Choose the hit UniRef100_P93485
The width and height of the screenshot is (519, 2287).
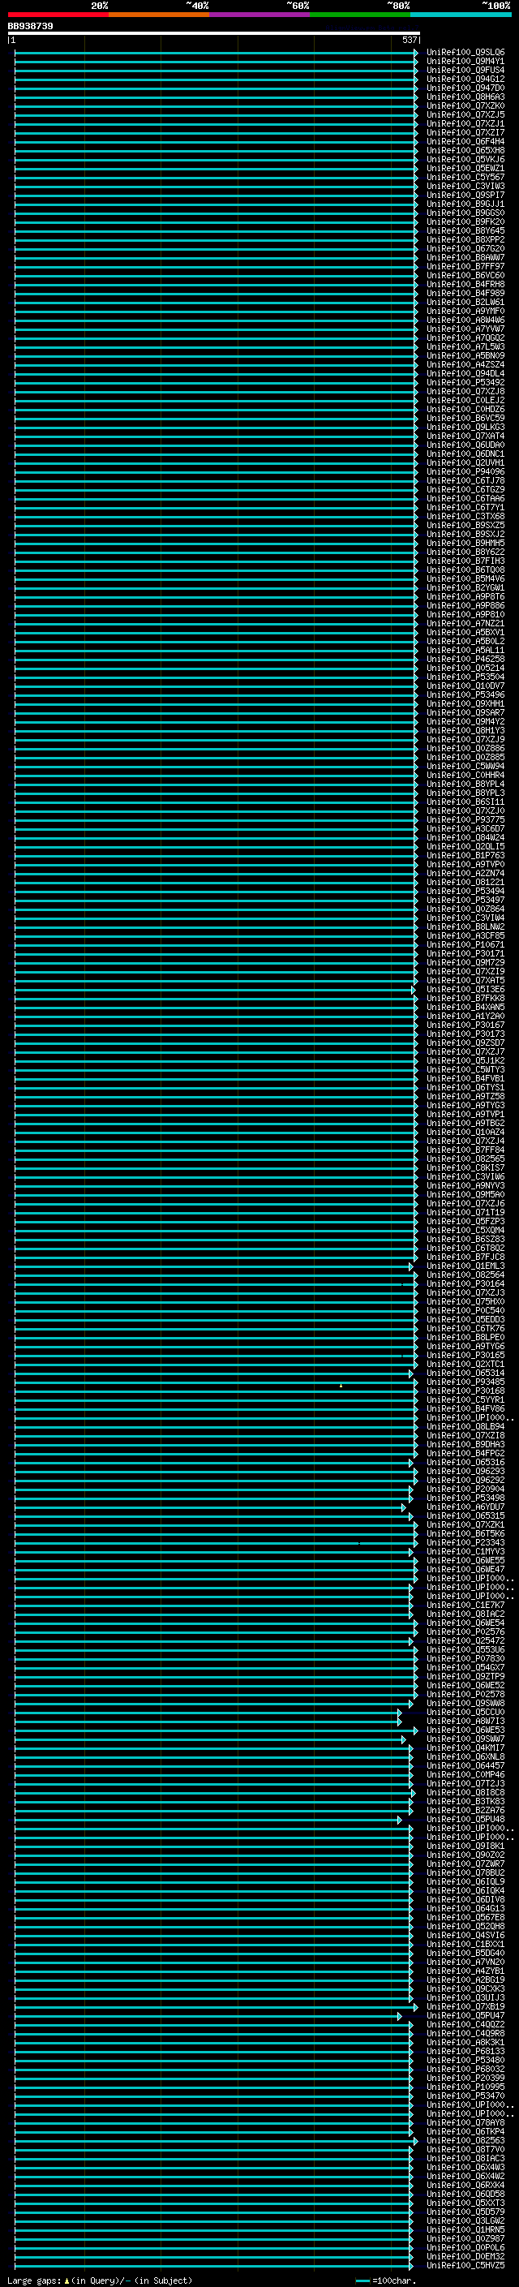click(465, 1382)
